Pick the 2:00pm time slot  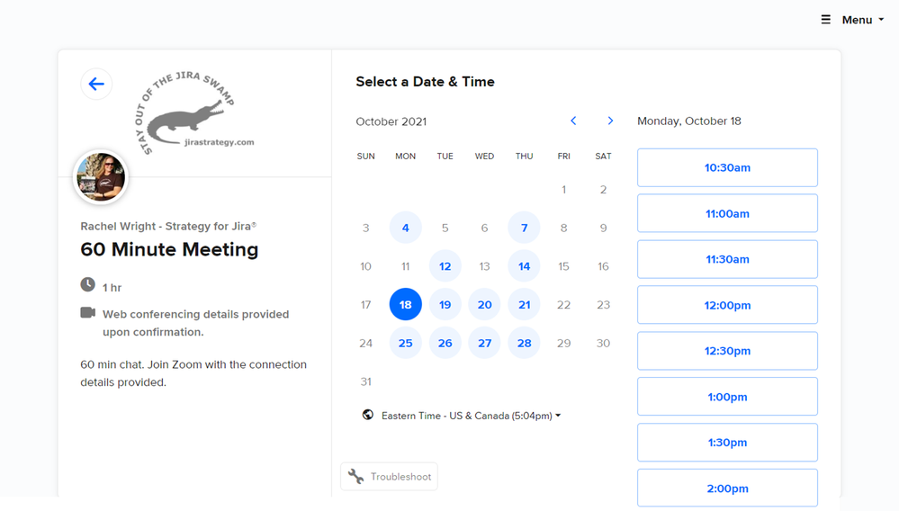(x=728, y=489)
